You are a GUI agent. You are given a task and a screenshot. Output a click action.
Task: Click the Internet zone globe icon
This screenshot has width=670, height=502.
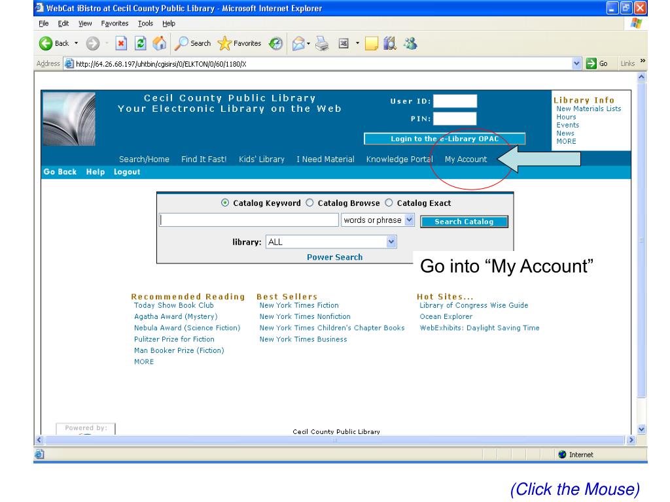tap(562, 455)
